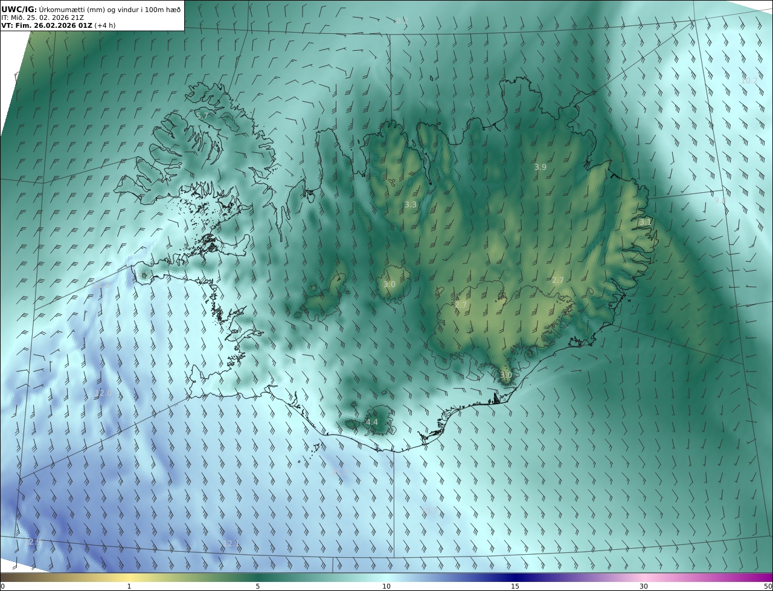The width and height of the screenshot is (773, 591).
Task: Click the 10.2 value label offshore northeast
Action: click(749, 80)
